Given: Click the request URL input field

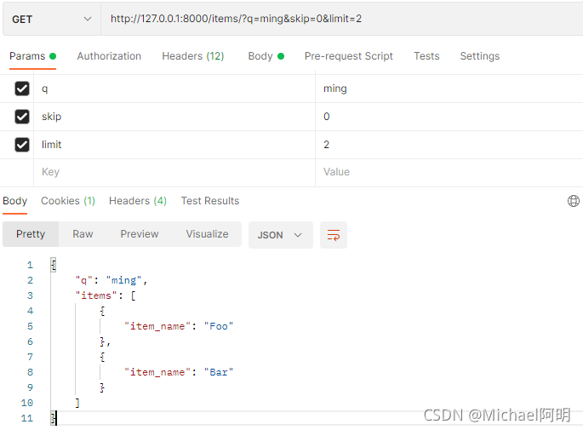Looking at the screenshot, I should click(x=341, y=19).
